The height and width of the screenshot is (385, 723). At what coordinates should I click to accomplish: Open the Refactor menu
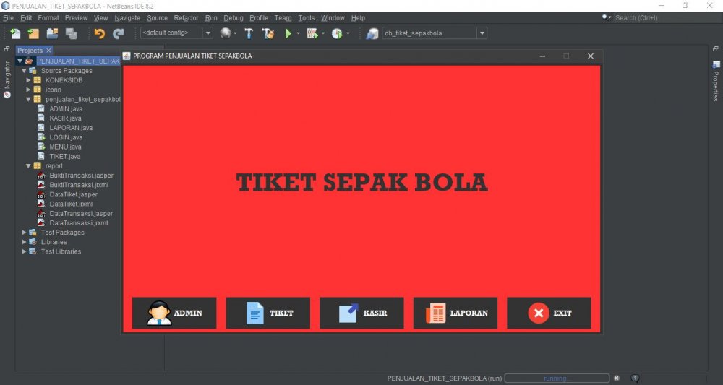186,17
